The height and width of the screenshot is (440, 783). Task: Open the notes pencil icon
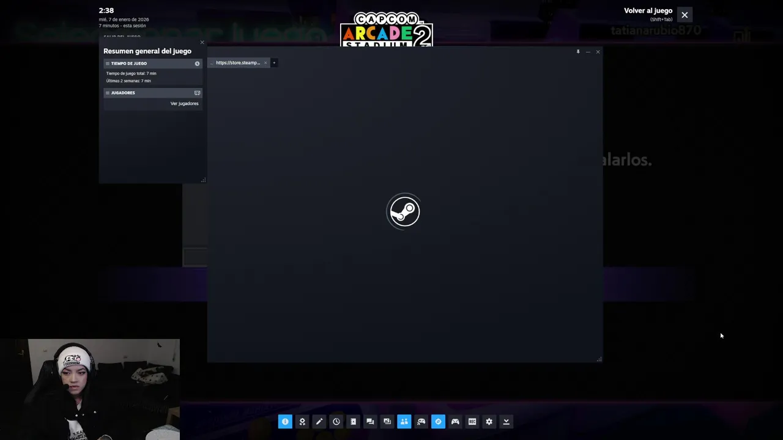[x=319, y=422]
